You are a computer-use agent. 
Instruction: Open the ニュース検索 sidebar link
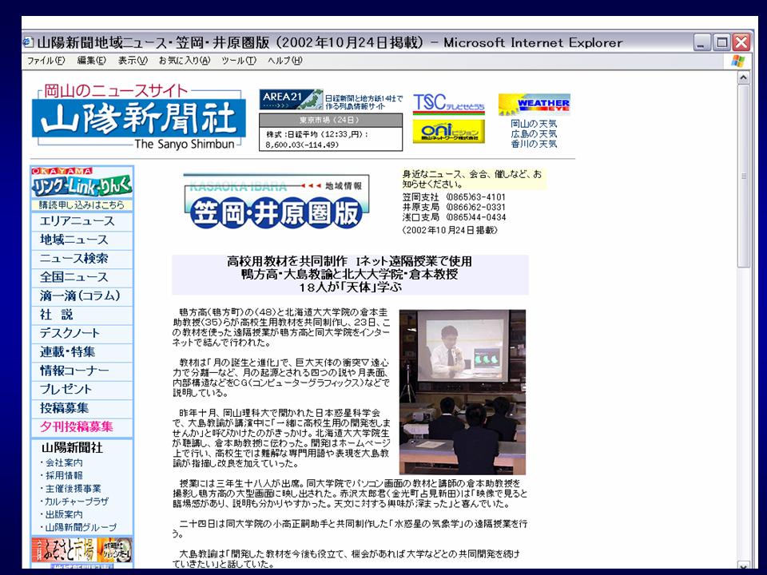(74, 259)
